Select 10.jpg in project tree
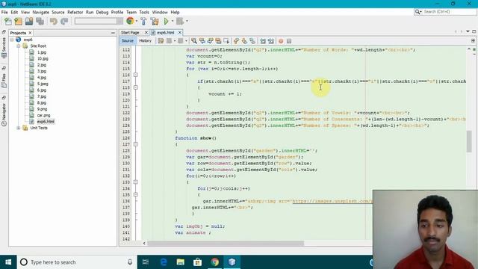This screenshot has width=478, height=269. tap(43, 58)
